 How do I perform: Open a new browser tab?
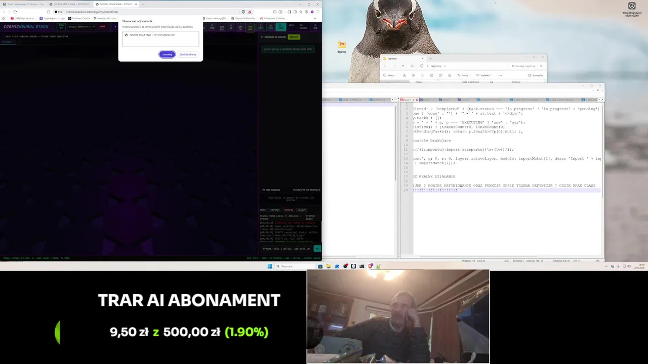click(143, 4)
